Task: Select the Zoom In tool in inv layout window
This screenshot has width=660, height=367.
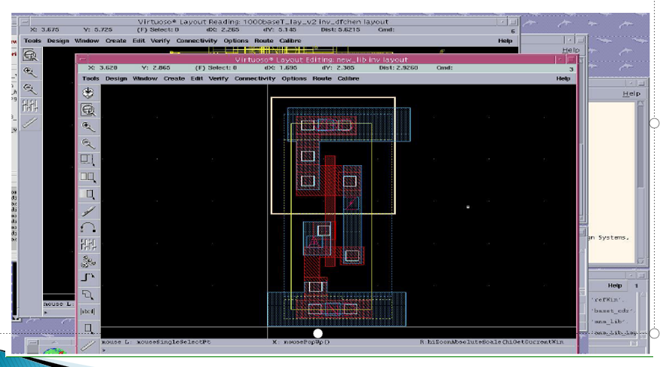Action: point(88,127)
